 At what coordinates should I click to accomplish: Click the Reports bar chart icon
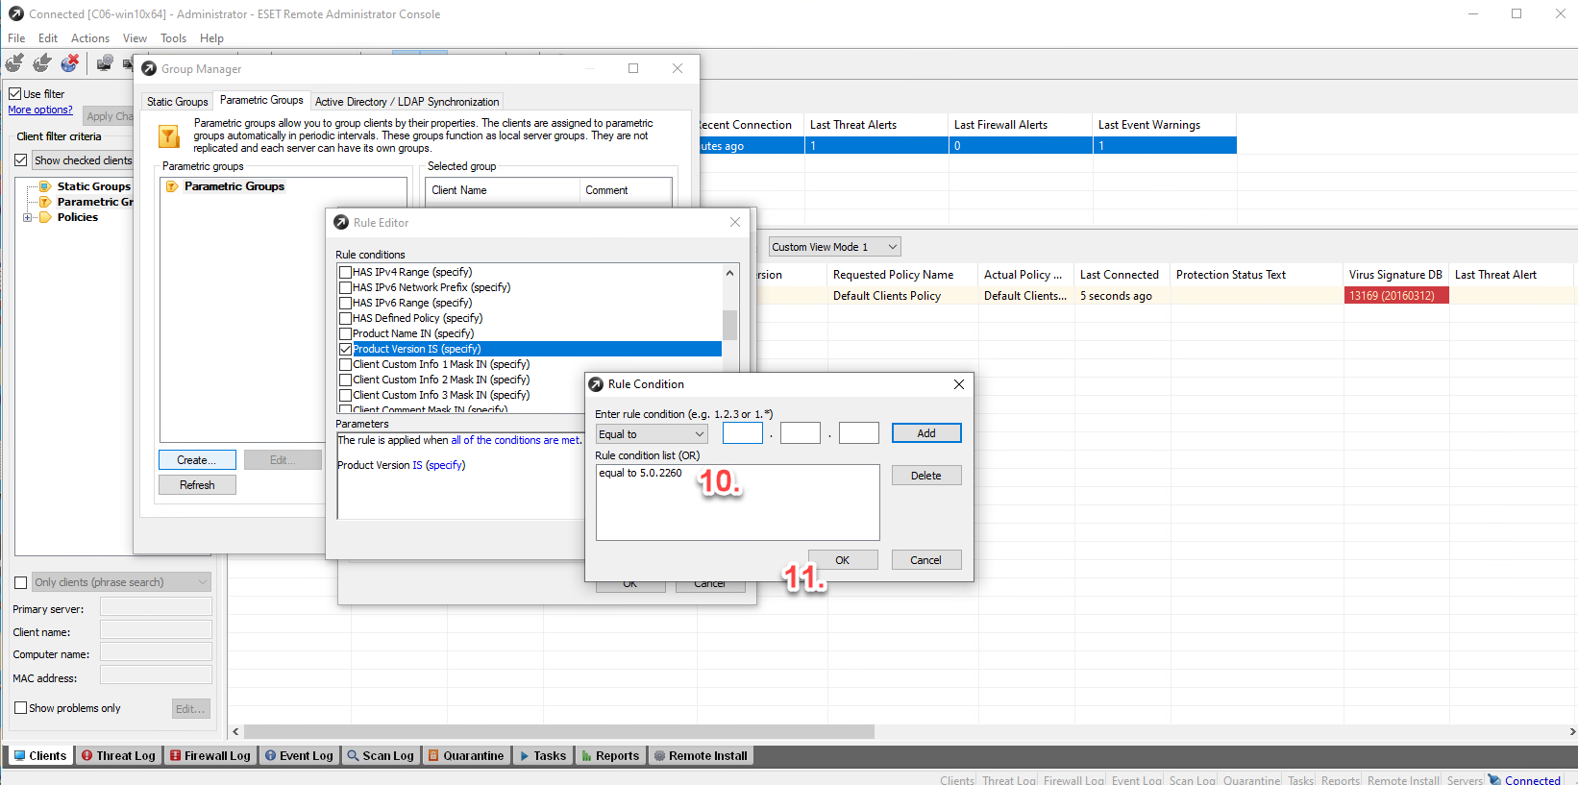(586, 756)
